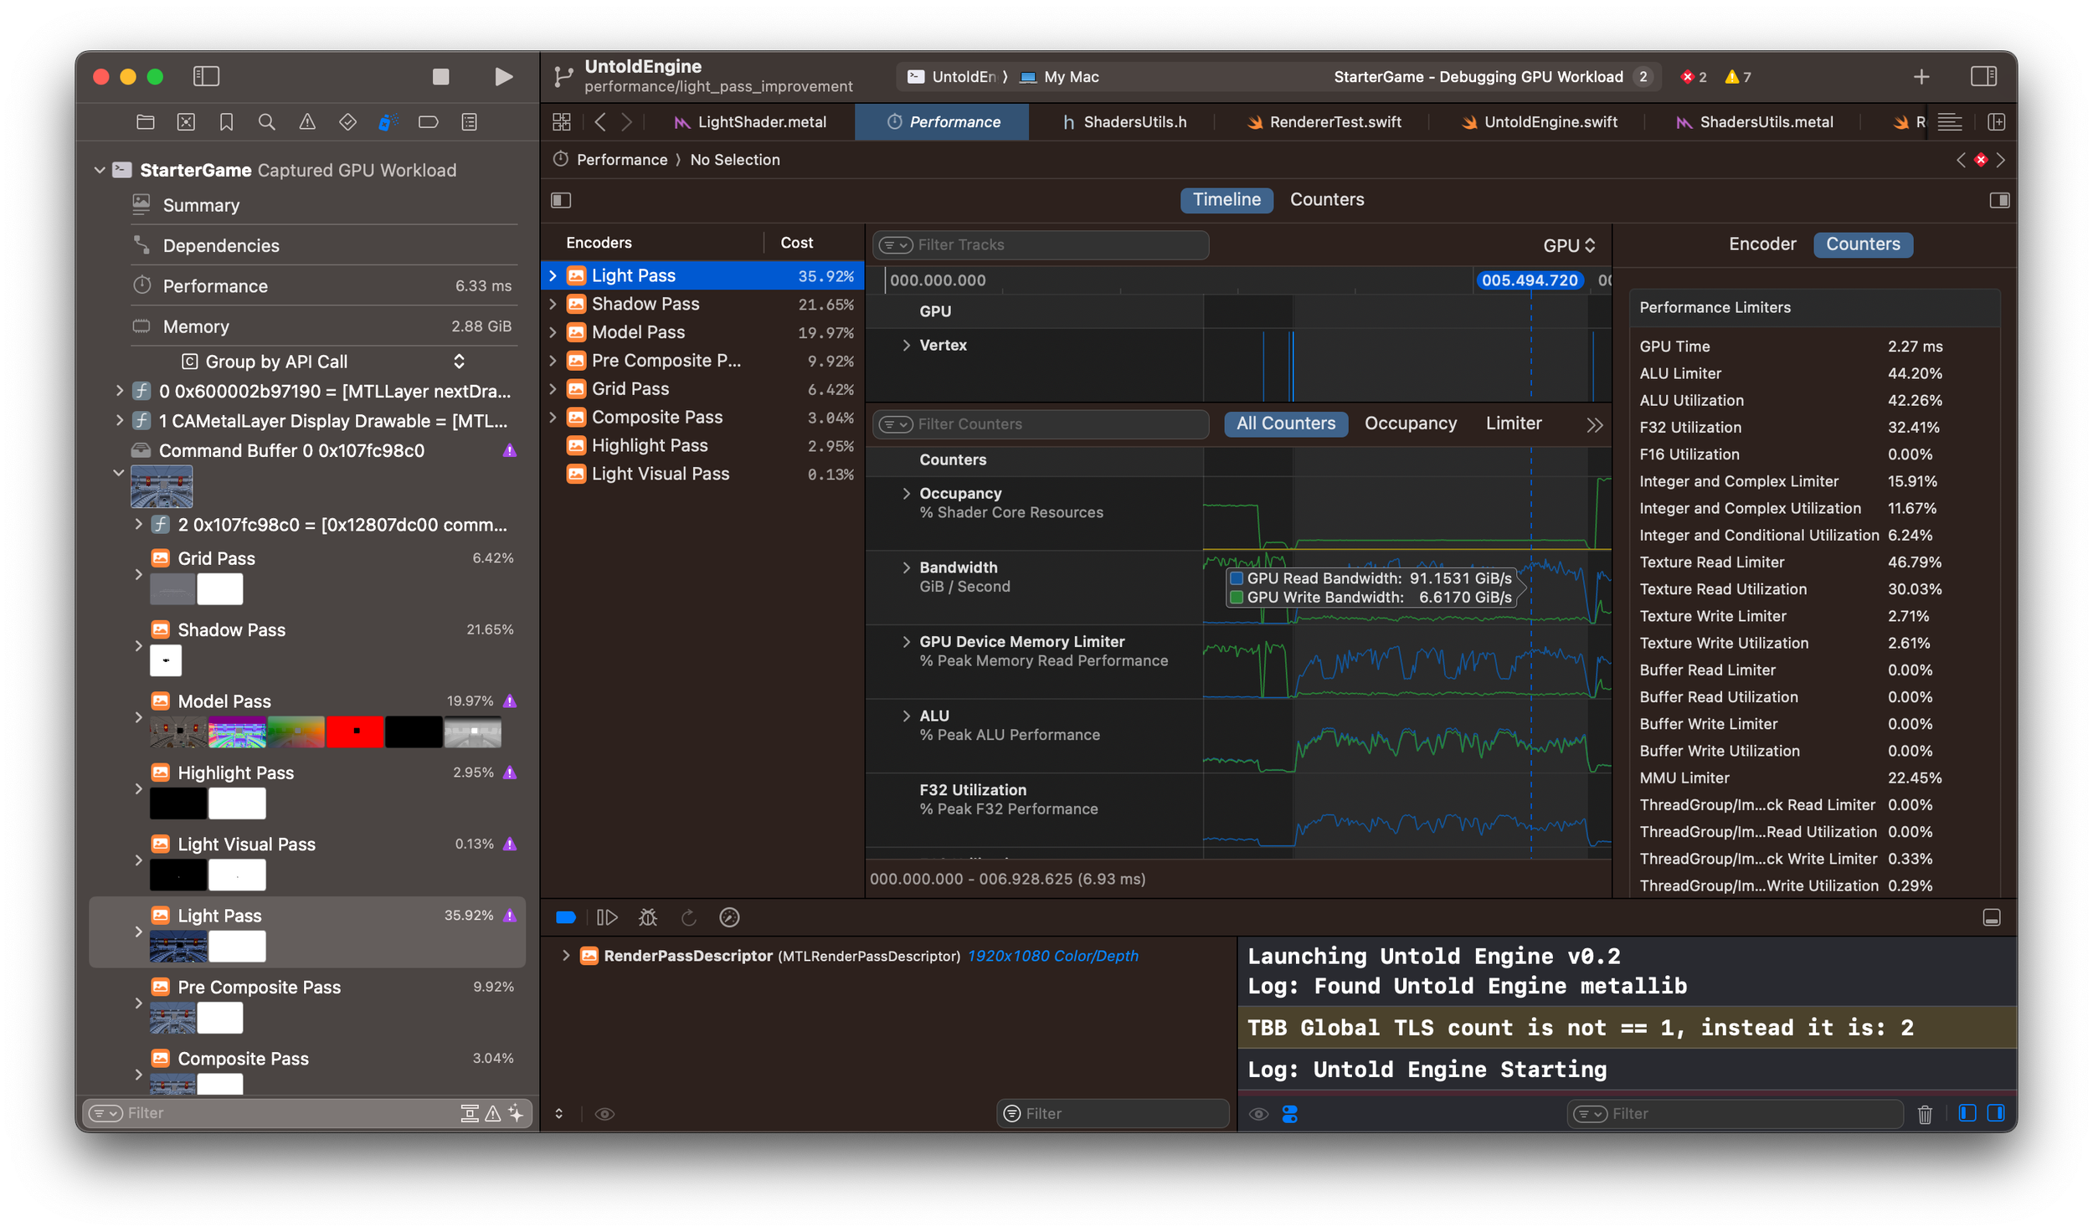2093x1232 pixels.
Task: Add a new editor tab with plus
Action: coord(1921,77)
